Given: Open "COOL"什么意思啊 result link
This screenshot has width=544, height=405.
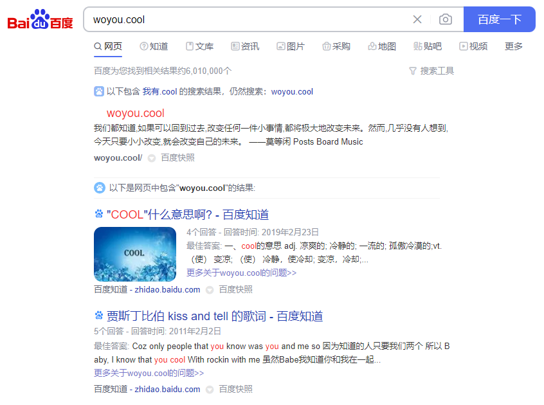Looking at the screenshot, I should click(x=188, y=215).
